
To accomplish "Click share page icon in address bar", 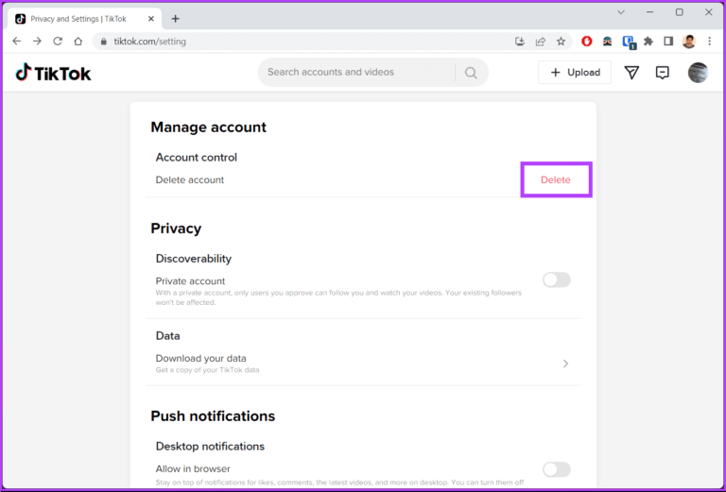I will click(x=541, y=42).
